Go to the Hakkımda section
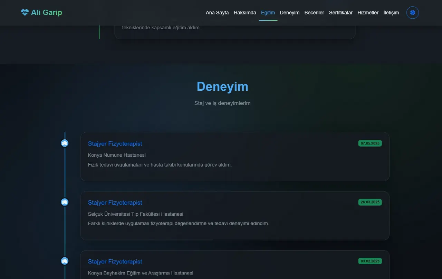This screenshot has width=442, height=279. (245, 13)
